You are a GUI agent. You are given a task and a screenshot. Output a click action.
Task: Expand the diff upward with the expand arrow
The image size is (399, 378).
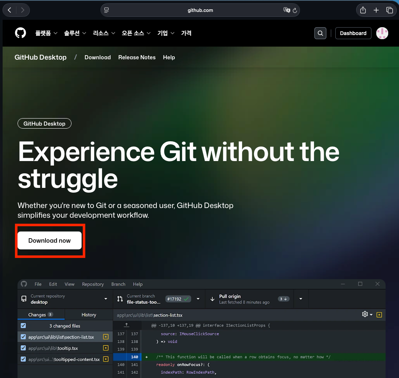[x=127, y=325]
